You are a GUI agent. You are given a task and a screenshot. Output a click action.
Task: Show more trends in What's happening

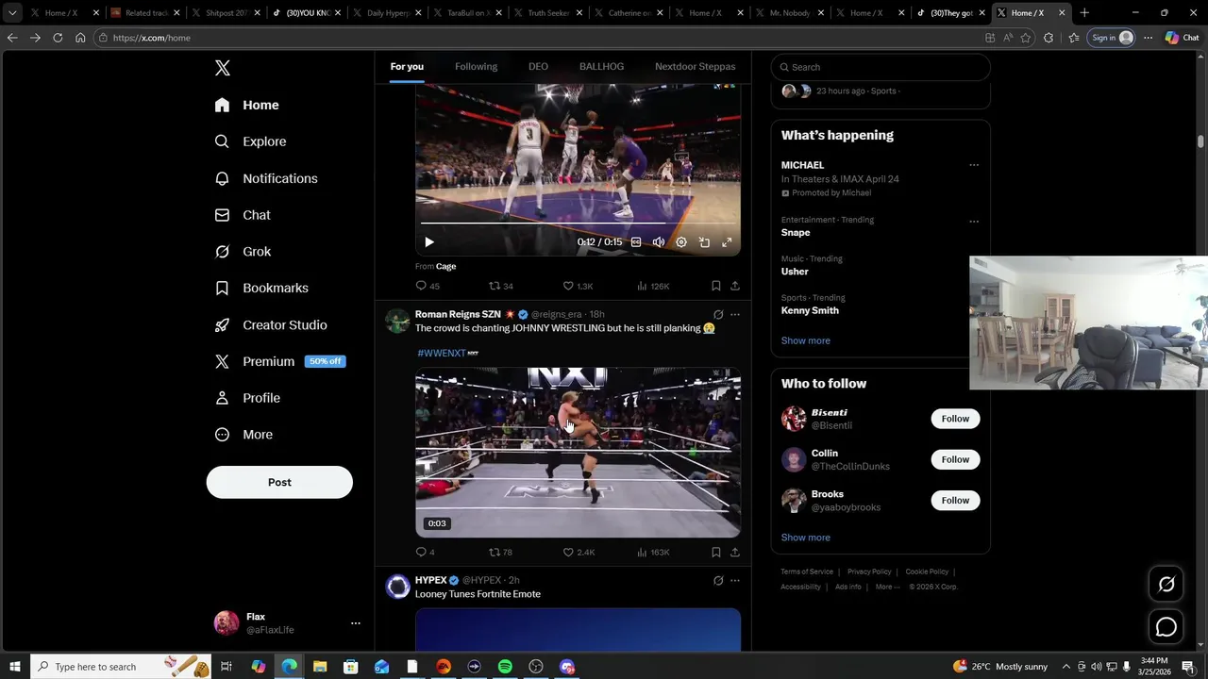pos(805,340)
